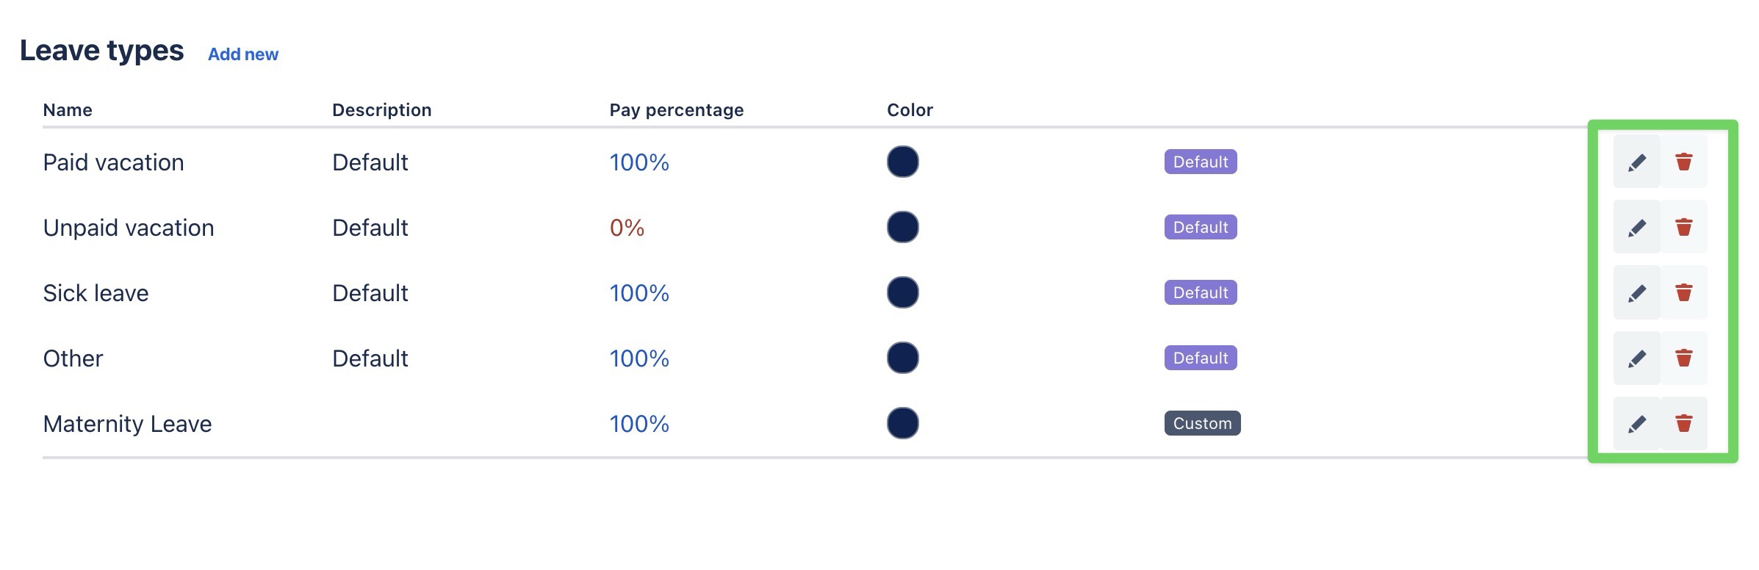Click the Paid vacation color swatch
The width and height of the screenshot is (1759, 570).
pyautogui.click(x=903, y=162)
